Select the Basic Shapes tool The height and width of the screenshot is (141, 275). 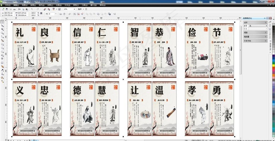pos(2,55)
